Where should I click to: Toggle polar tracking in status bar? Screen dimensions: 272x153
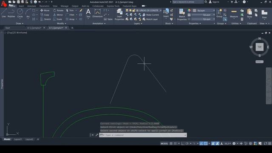(187, 144)
